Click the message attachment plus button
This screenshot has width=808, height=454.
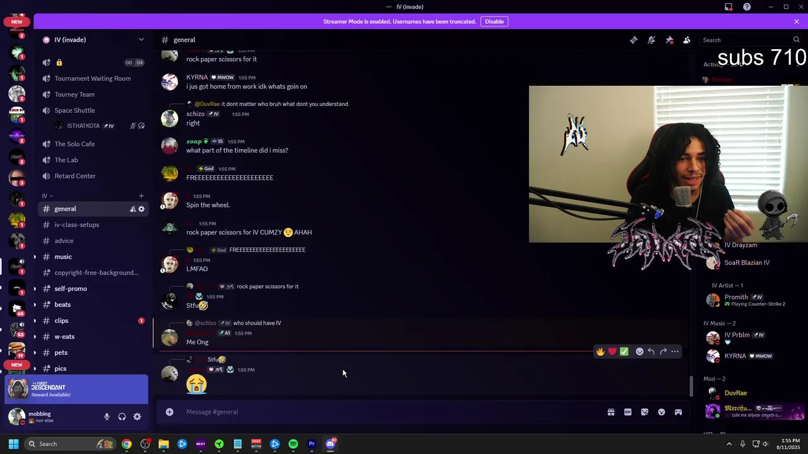pyautogui.click(x=169, y=412)
